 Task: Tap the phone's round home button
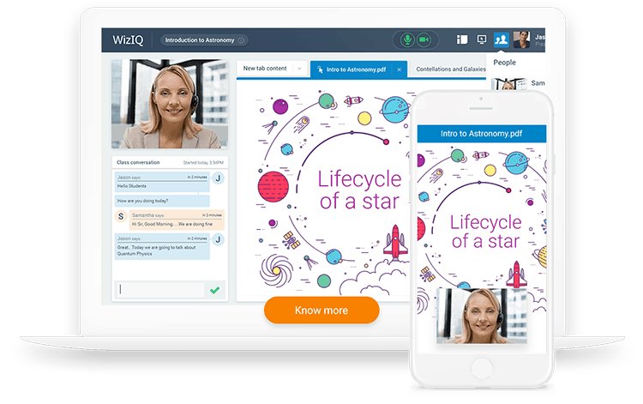482,368
